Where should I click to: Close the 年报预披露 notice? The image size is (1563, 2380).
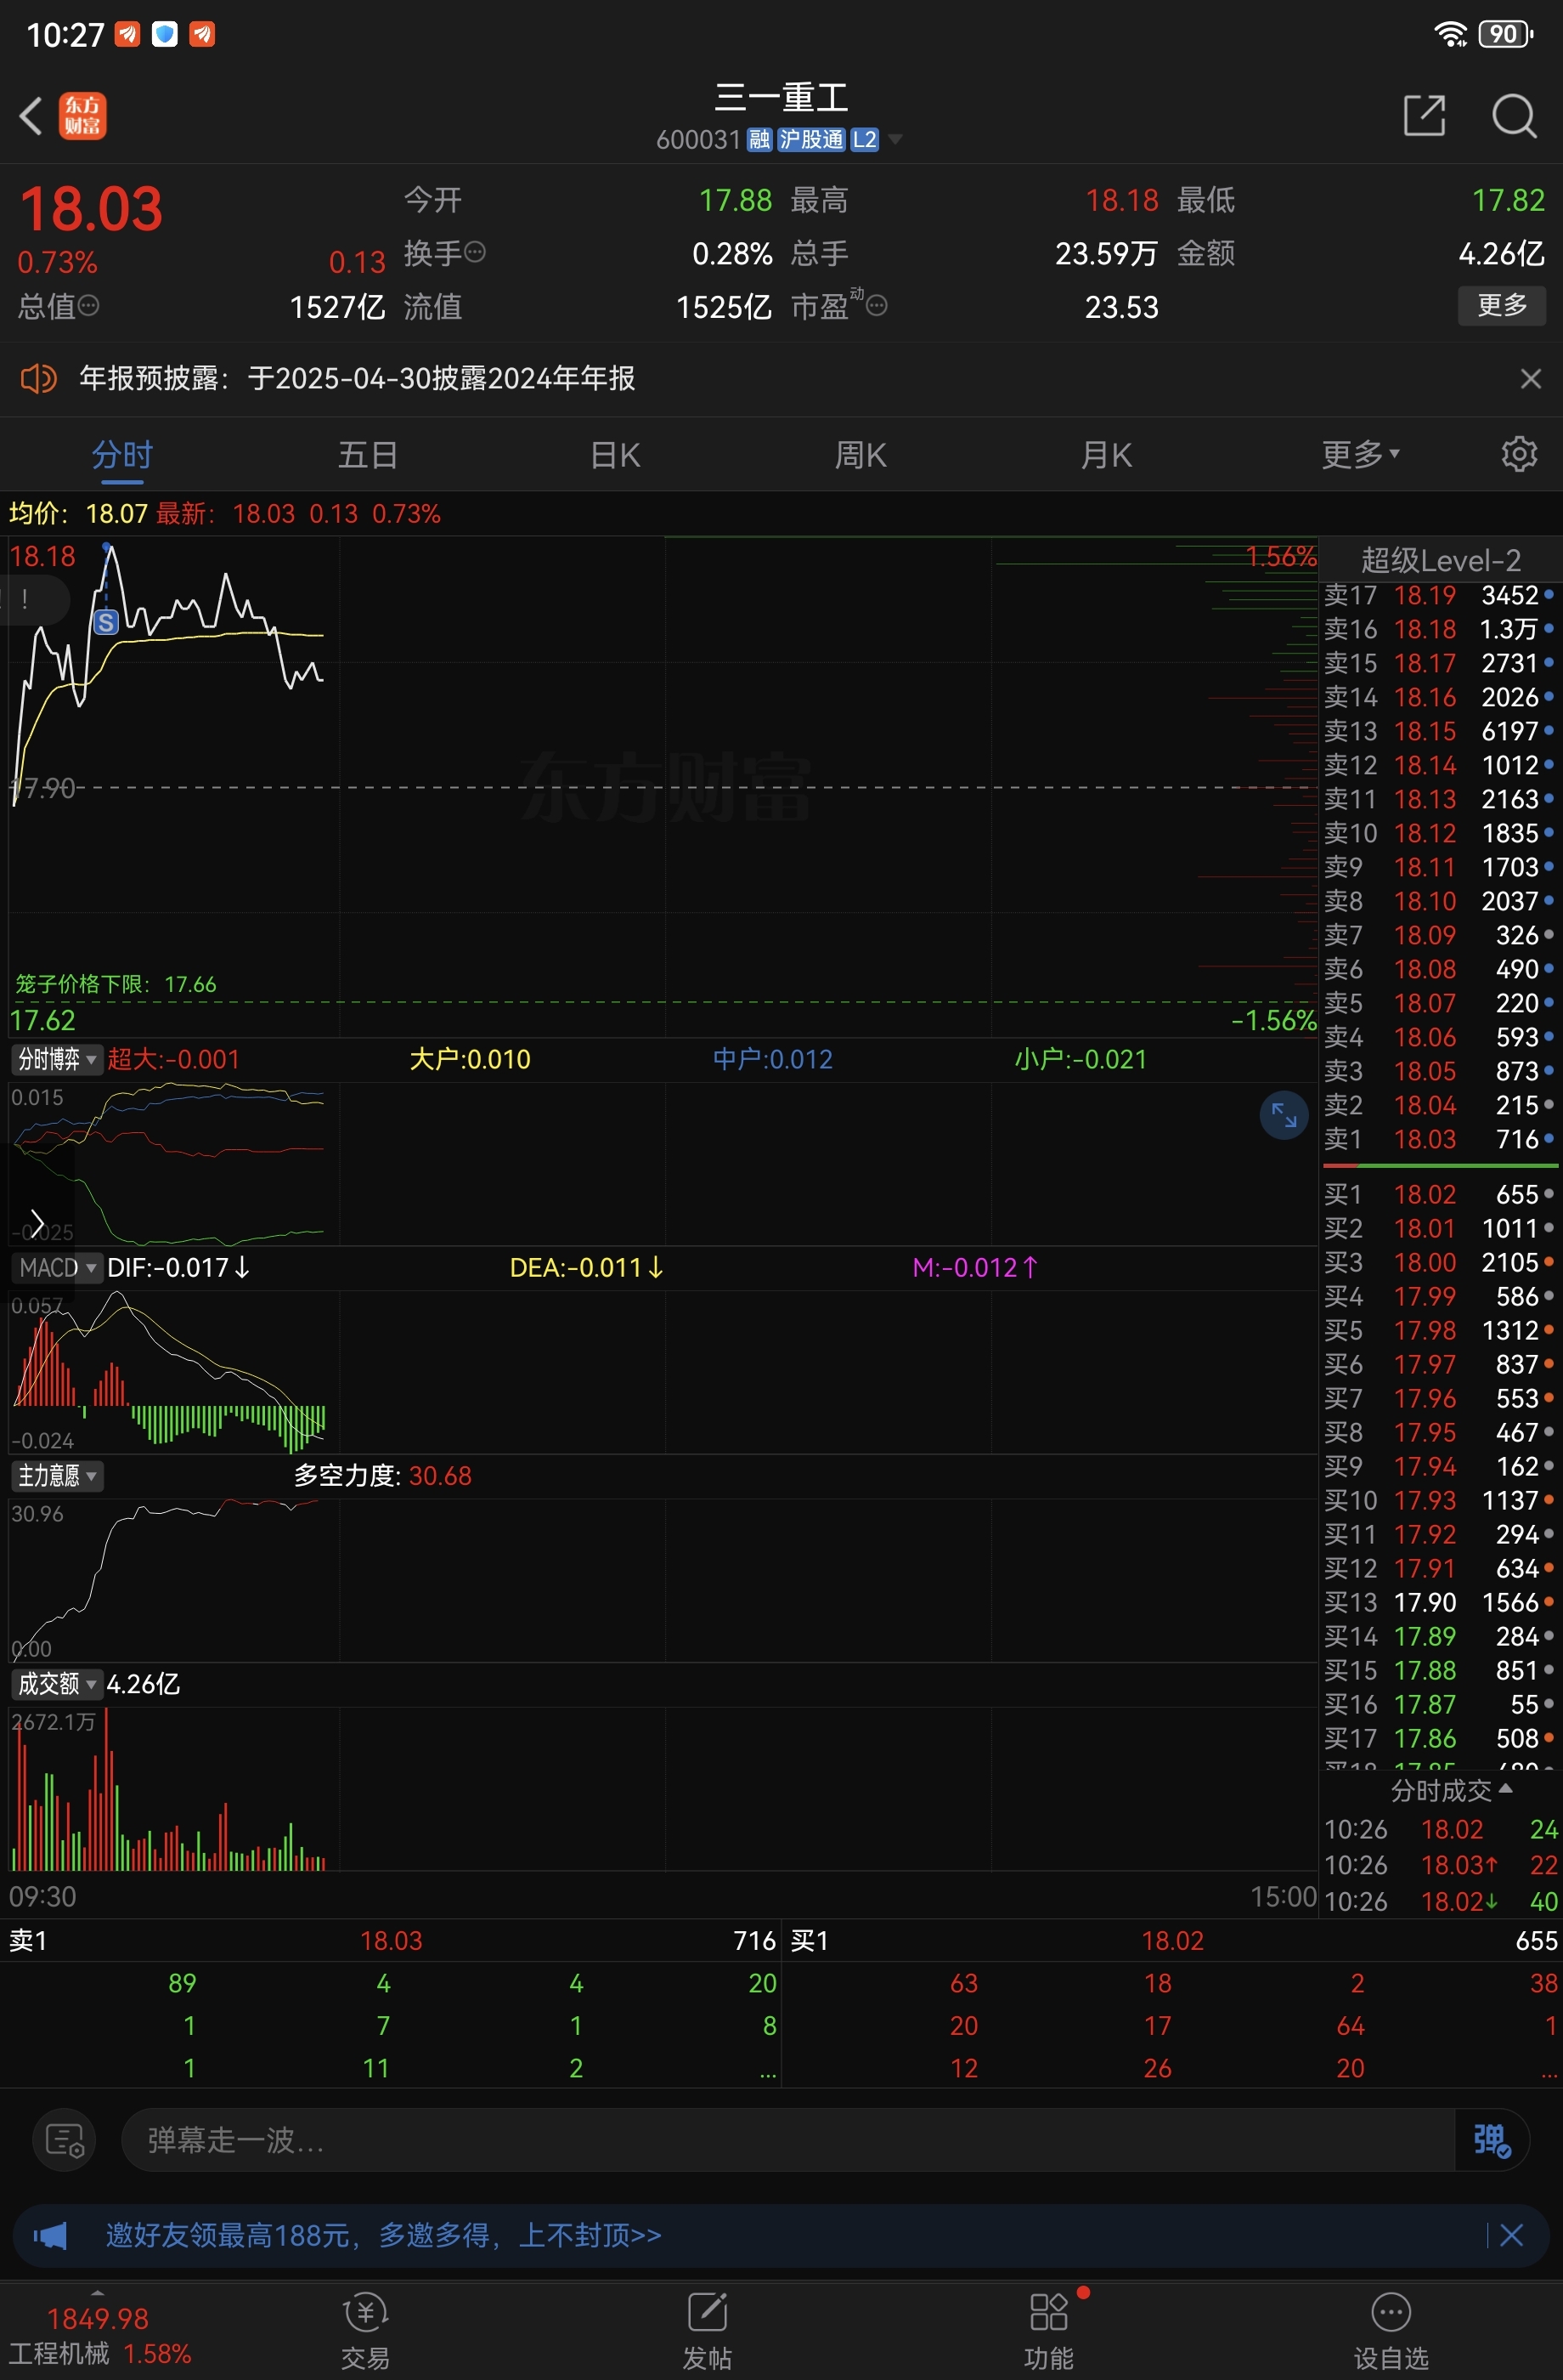pyautogui.click(x=1530, y=379)
